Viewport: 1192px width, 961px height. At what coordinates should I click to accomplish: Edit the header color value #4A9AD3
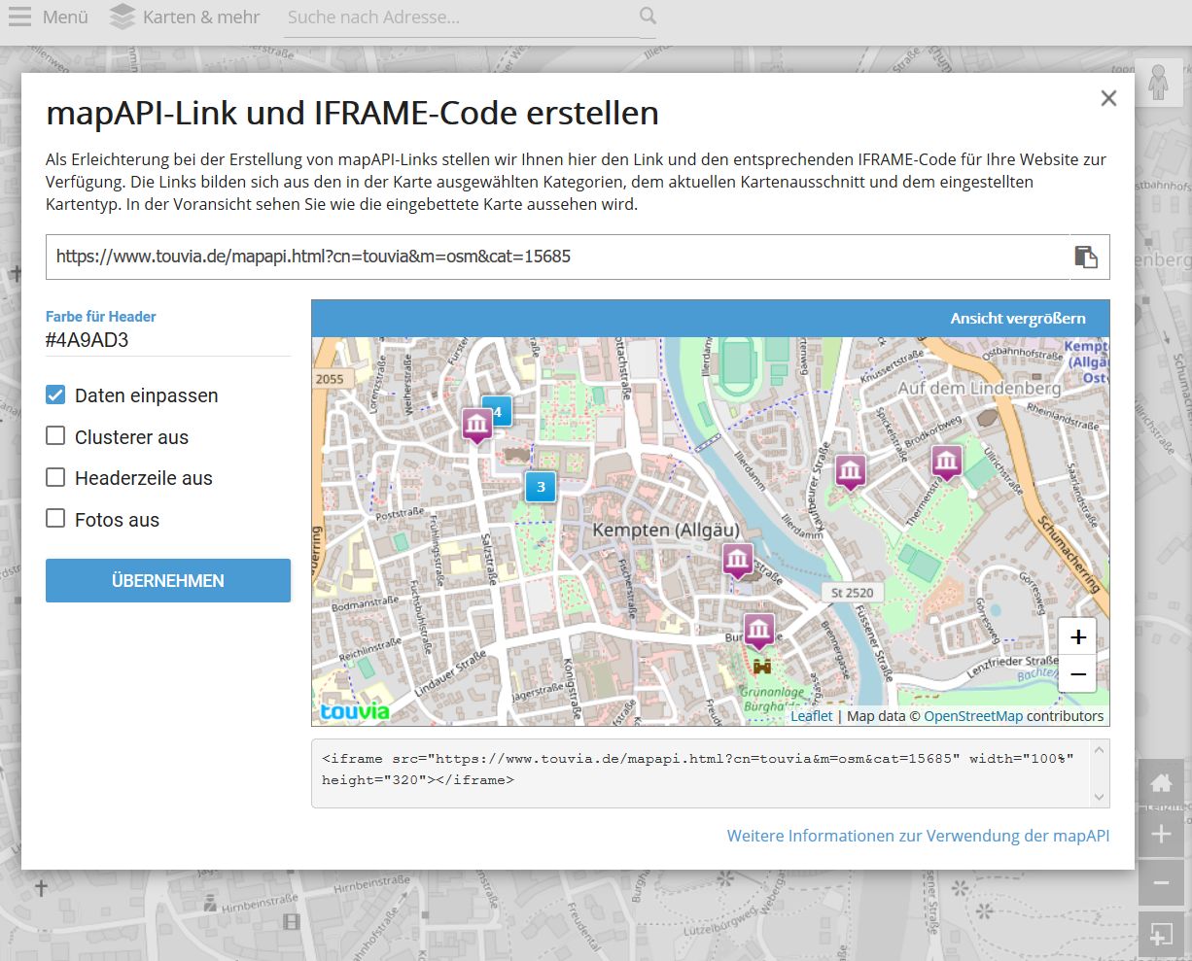click(x=167, y=340)
